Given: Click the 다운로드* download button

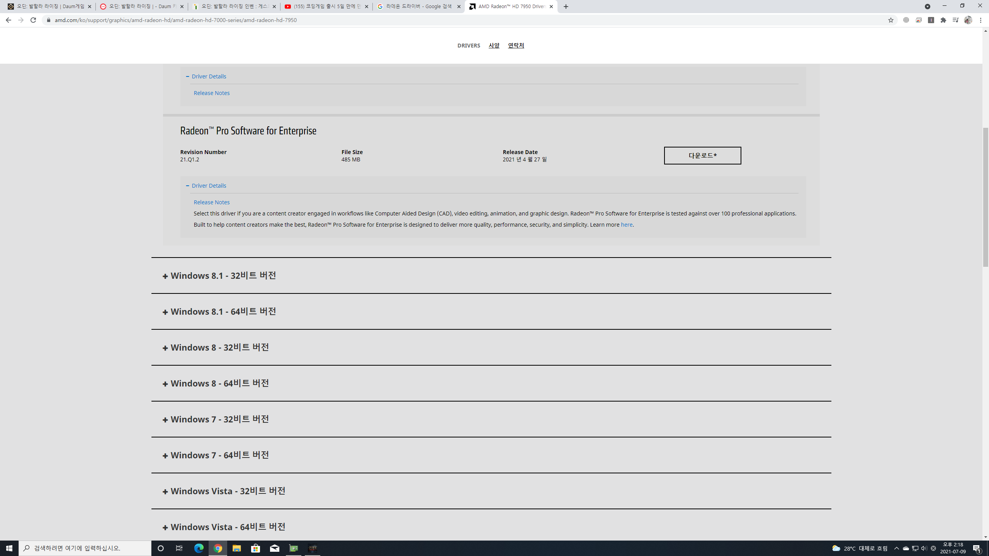Looking at the screenshot, I should tap(702, 156).
